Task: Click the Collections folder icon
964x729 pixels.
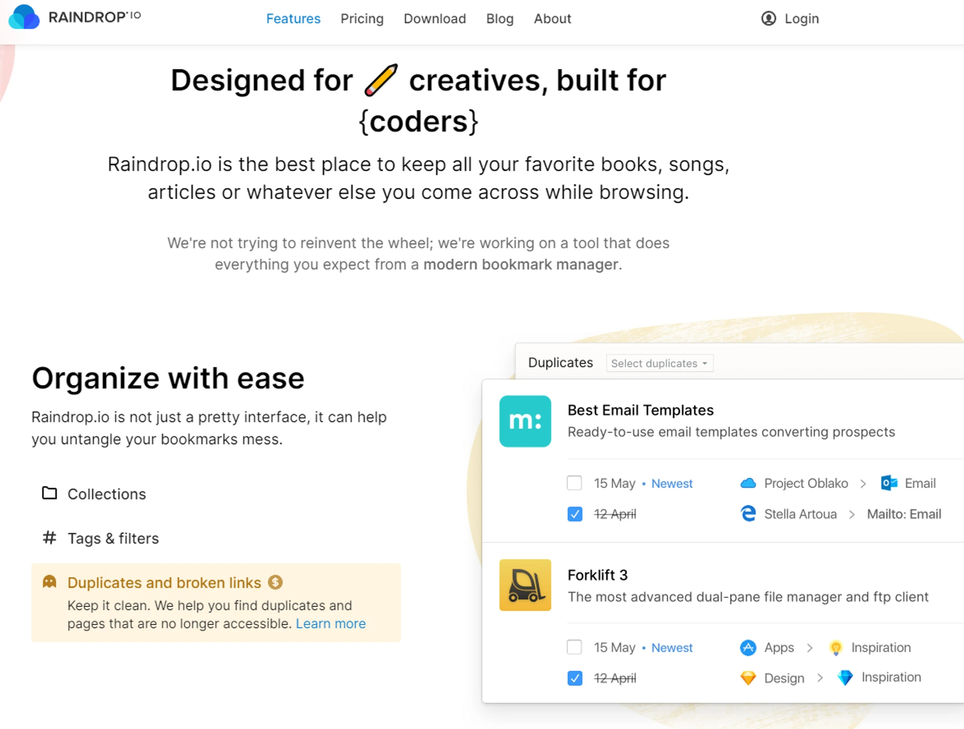Action: [49, 493]
